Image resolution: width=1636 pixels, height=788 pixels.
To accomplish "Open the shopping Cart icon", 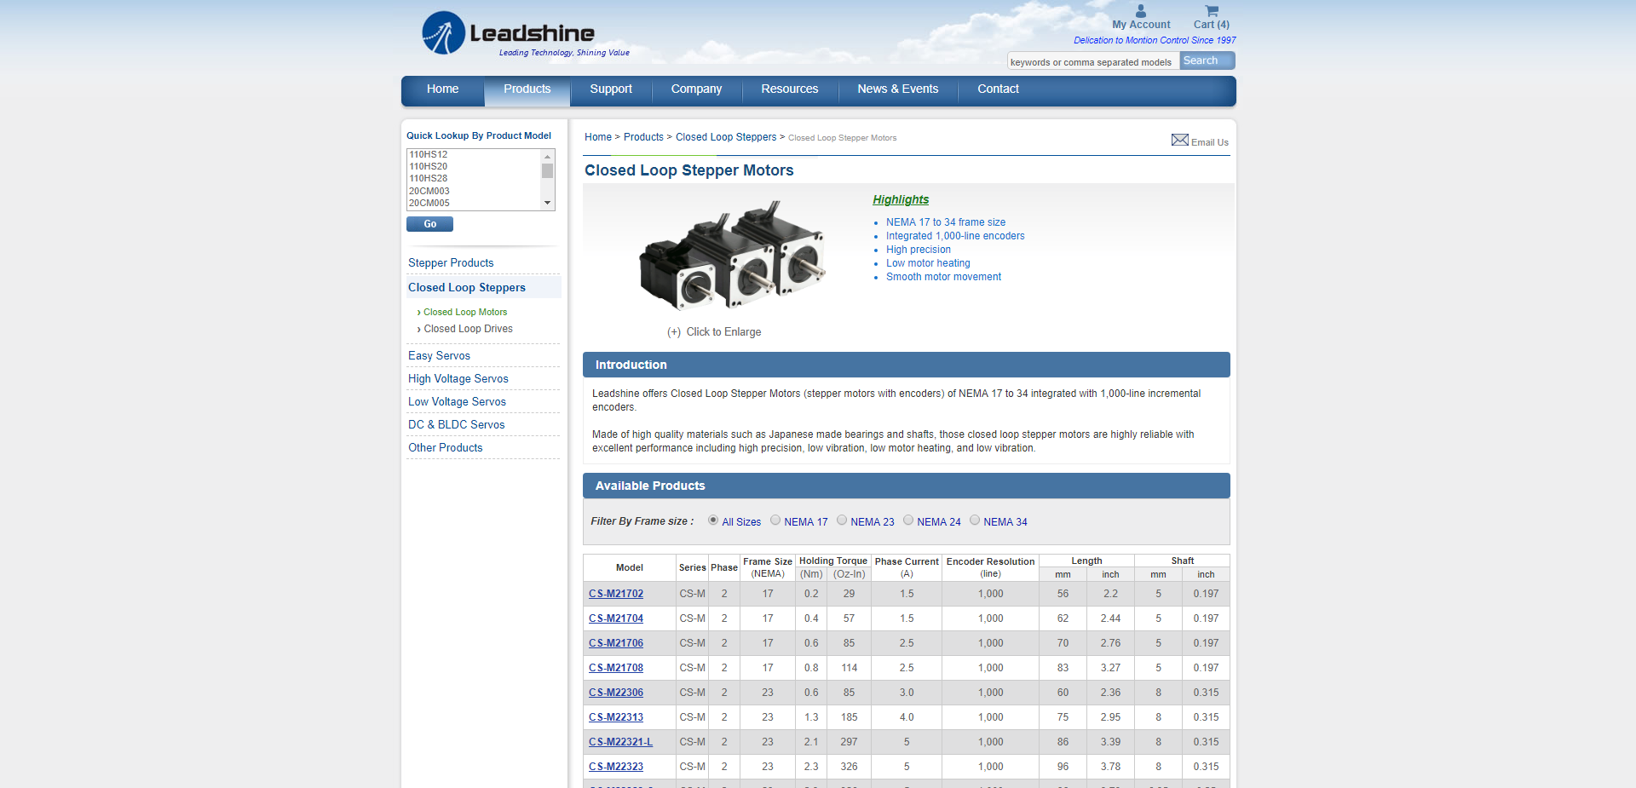I will tap(1212, 11).
